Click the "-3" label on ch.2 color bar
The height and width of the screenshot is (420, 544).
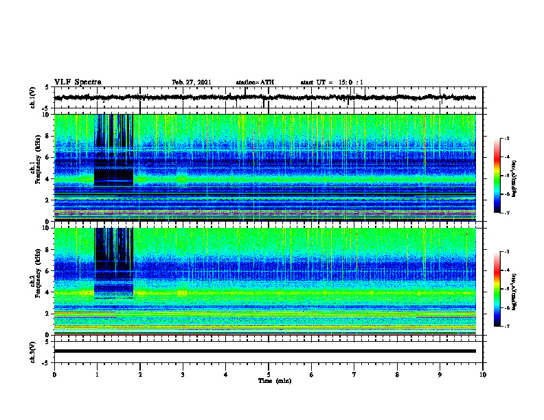507,252
